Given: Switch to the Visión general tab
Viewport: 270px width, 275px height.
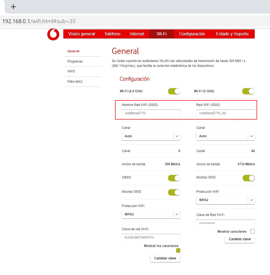Looking at the screenshot, I should (81, 34).
